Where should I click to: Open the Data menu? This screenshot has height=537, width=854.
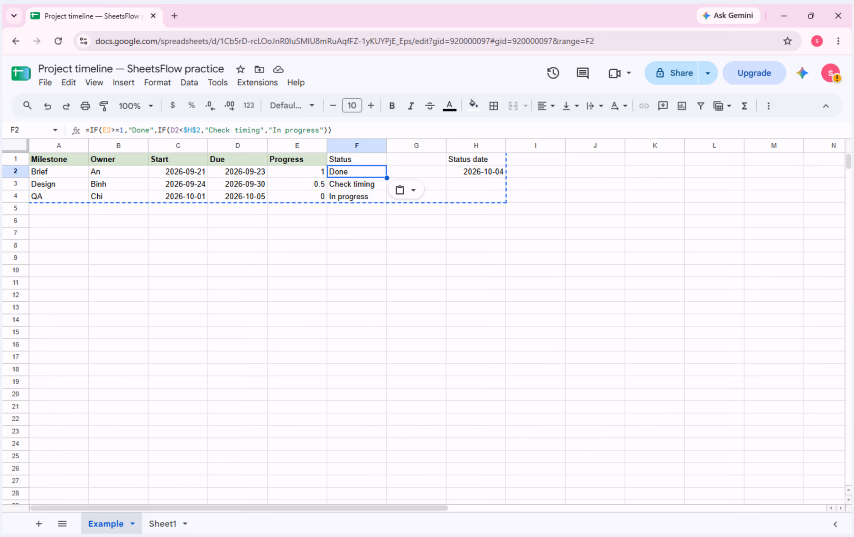click(x=189, y=83)
